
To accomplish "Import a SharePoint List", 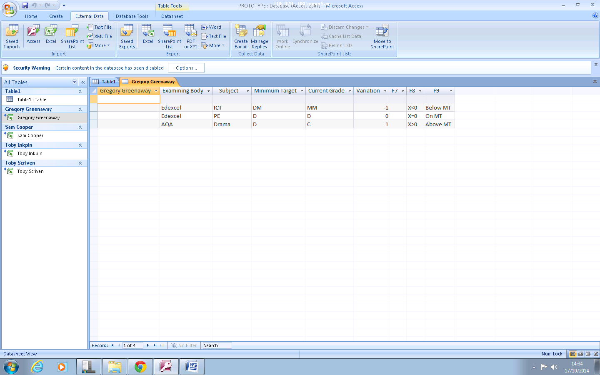I will pyautogui.click(x=72, y=37).
